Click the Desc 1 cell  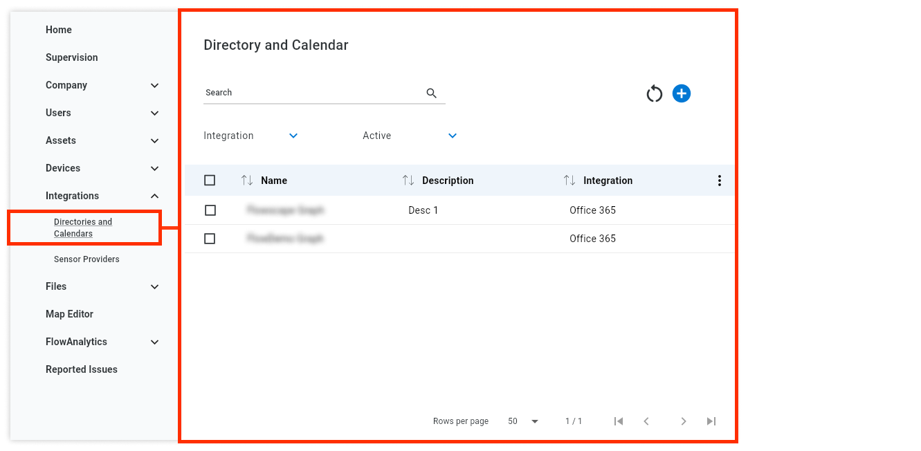point(423,210)
